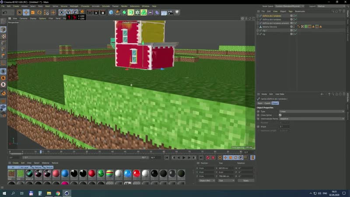This screenshot has width=350, height=197.
Task: Click the Cube primitive icon
Action: pyautogui.click(x=111, y=13)
